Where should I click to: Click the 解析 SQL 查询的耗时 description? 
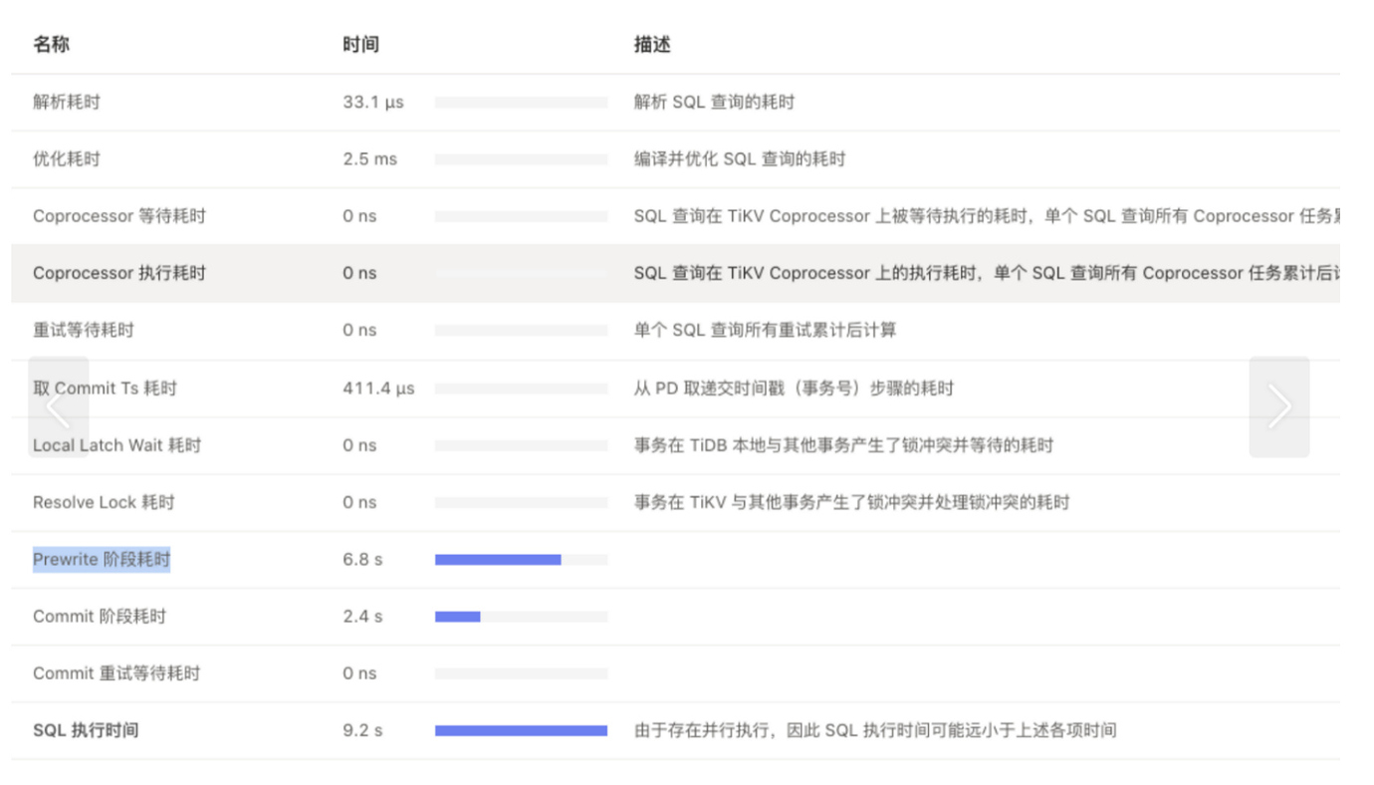(x=714, y=102)
